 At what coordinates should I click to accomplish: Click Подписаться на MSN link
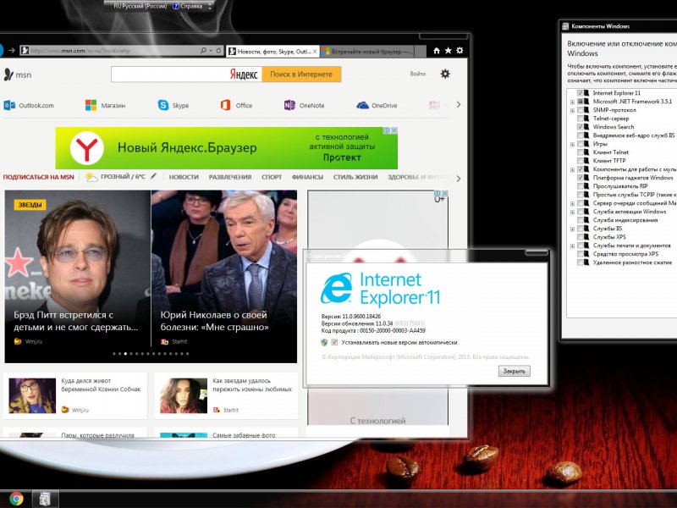(38, 177)
